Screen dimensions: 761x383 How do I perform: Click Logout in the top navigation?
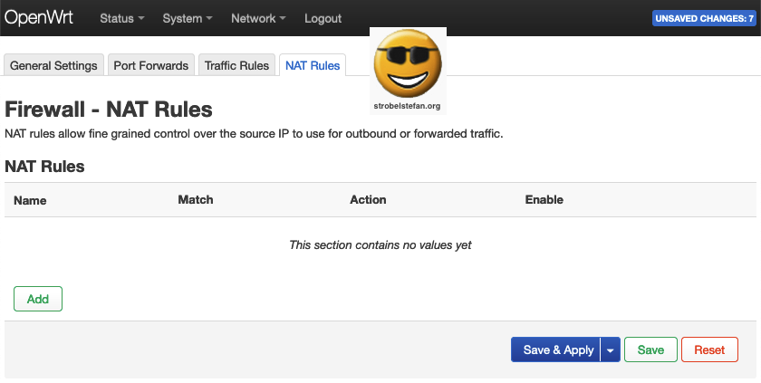coord(323,18)
